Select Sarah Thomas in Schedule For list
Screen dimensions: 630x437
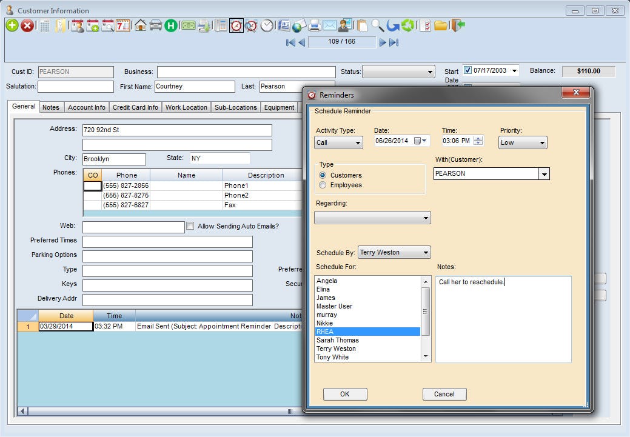click(x=338, y=340)
